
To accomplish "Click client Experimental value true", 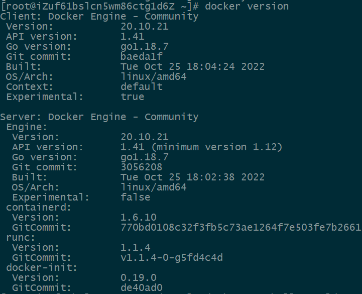I will 133,96.
